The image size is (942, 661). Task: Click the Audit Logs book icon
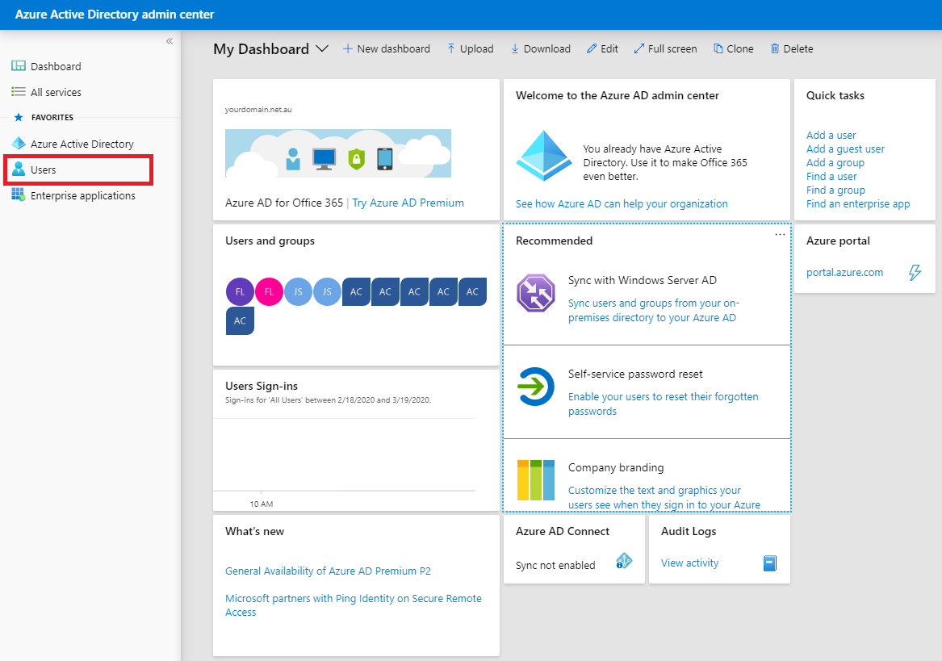pyautogui.click(x=769, y=563)
